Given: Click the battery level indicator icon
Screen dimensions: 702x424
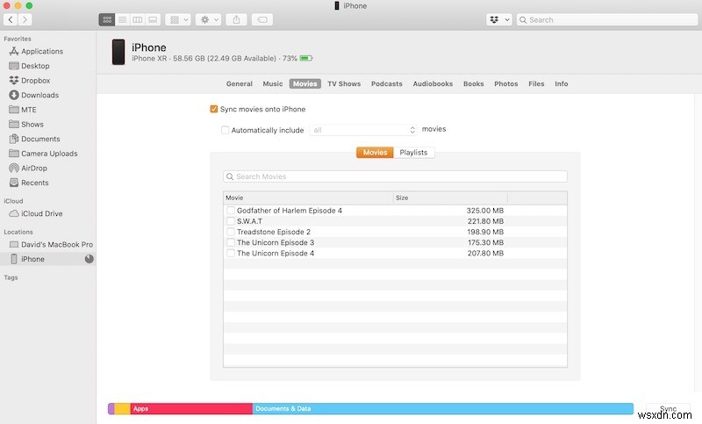Looking at the screenshot, I should [305, 58].
